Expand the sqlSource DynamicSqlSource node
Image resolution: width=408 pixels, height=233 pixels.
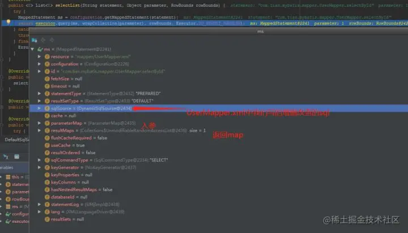[x=39, y=108]
